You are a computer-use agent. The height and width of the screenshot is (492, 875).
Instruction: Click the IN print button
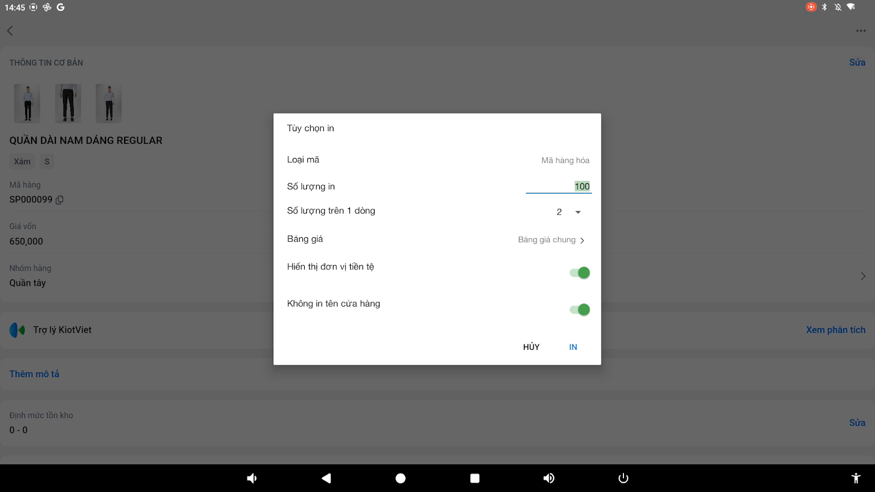pos(573,347)
